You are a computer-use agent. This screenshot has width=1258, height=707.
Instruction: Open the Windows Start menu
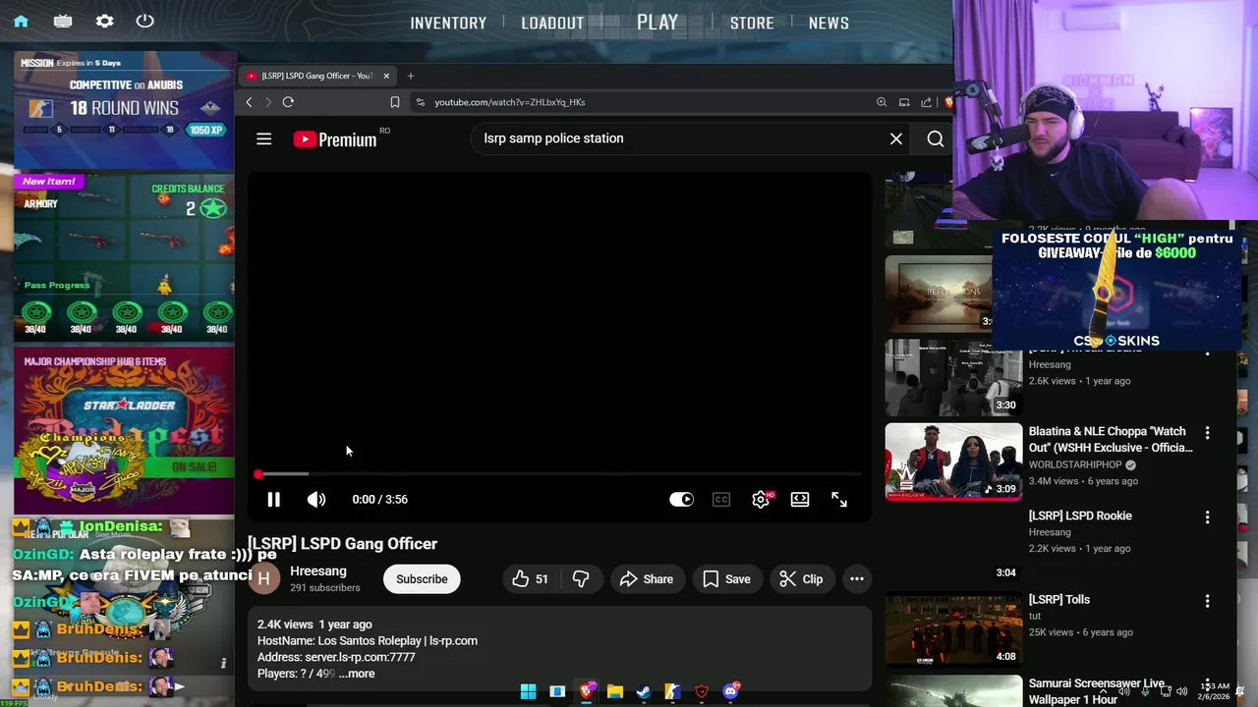point(528,691)
